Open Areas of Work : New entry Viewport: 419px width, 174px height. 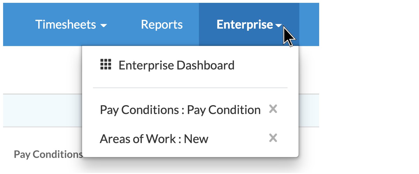point(154,138)
